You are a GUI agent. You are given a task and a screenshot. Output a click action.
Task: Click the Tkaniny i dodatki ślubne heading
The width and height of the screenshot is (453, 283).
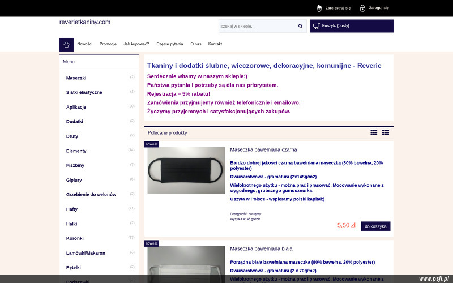pos(264,66)
